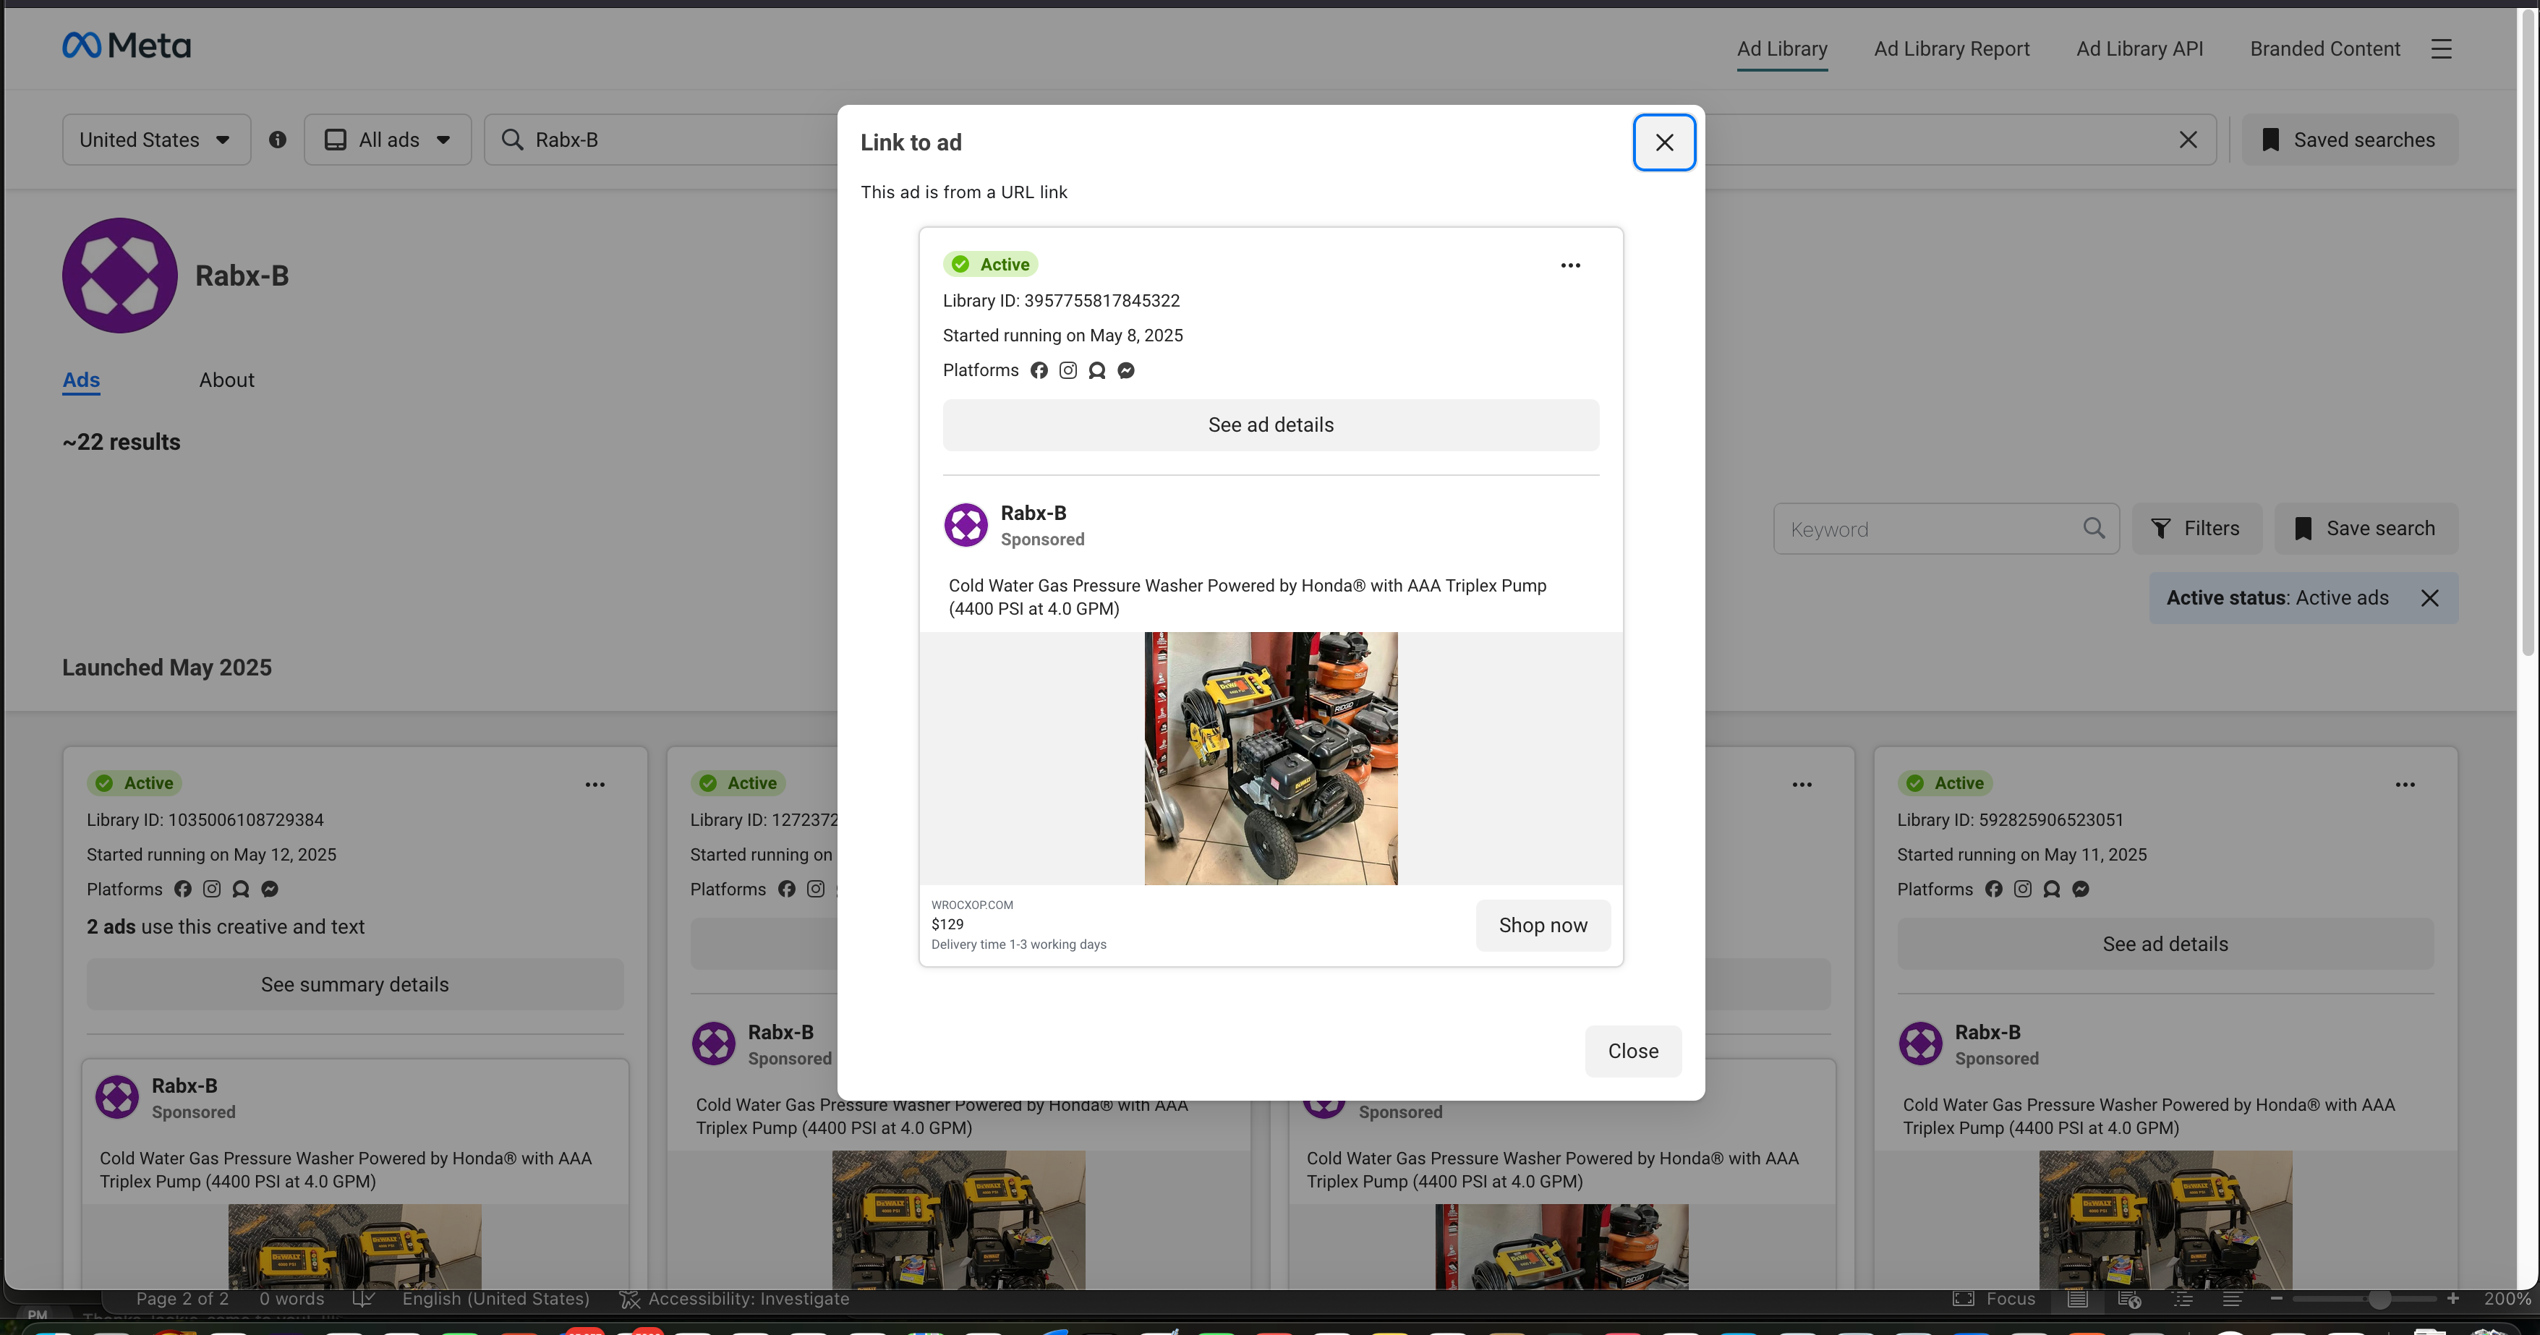Open the Ad Library API tab

click(2139, 48)
